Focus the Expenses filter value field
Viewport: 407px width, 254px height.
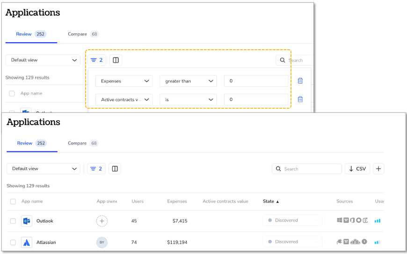click(256, 81)
